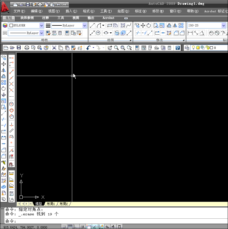Toggle Object Snap Tracking in the status bar

95,227
